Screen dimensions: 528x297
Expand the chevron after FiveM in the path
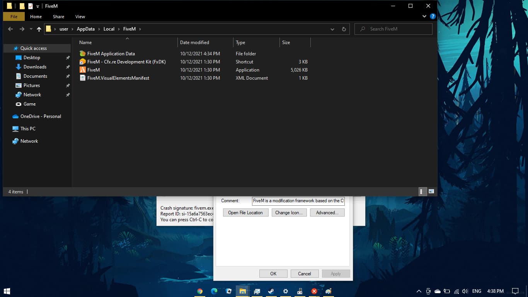coord(140,29)
